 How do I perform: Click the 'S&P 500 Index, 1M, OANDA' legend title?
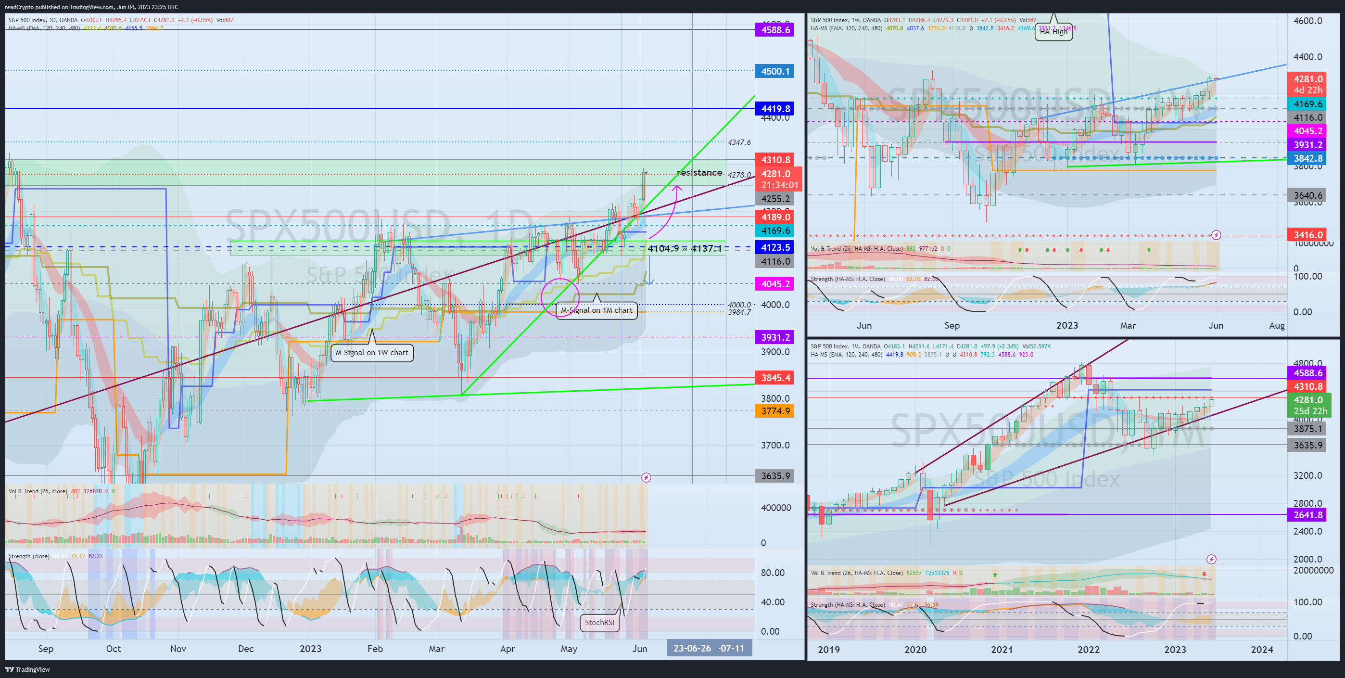coord(845,346)
